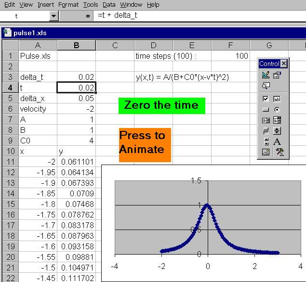Toggle Design Mode in the Control toolbox
306x282 pixels.
pyautogui.click(x=266, y=75)
